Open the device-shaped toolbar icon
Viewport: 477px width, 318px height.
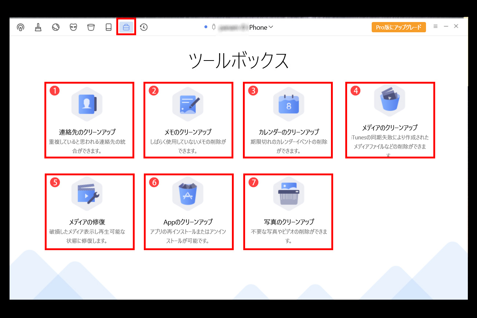point(109,27)
